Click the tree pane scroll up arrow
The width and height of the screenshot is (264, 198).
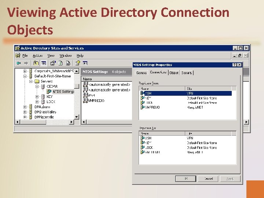pos(77,71)
